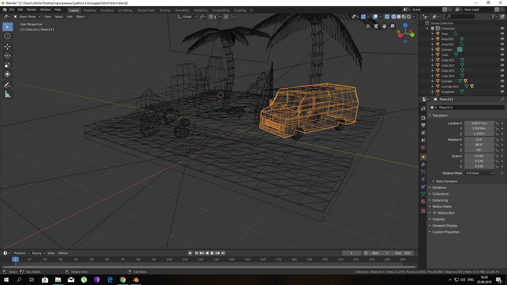This screenshot has width=507, height=285.
Task: Hide the Icosphere object
Action: 502,92
